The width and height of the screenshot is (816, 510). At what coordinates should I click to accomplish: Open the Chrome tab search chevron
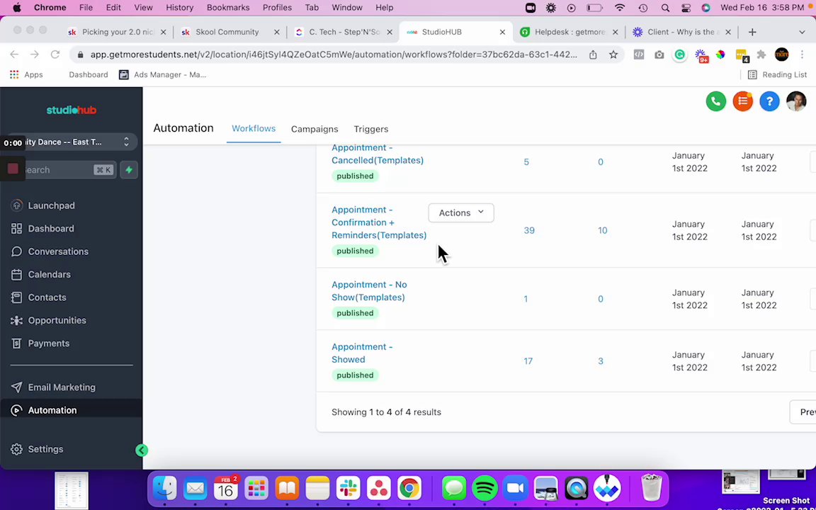[802, 33]
